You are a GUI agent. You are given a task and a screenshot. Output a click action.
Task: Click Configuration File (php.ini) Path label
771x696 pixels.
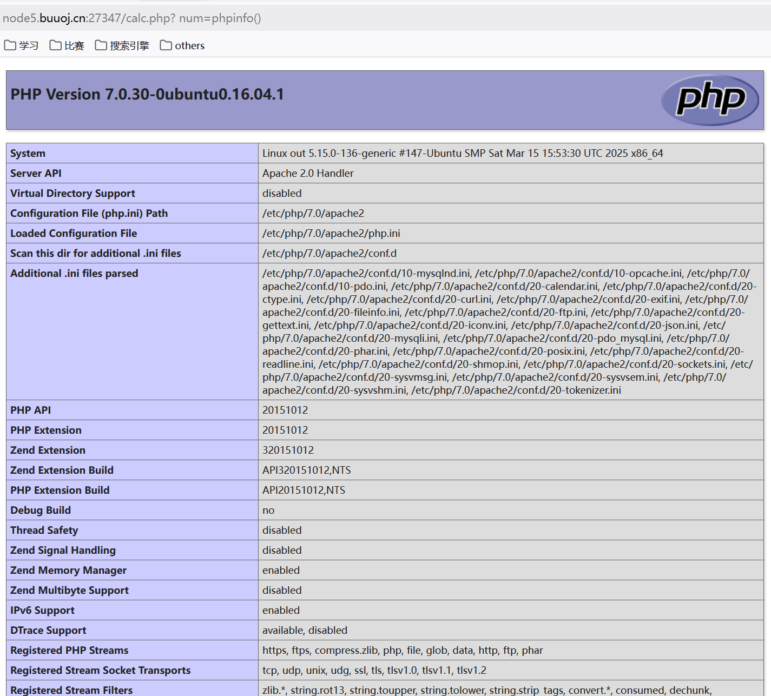tap(89, 213)
